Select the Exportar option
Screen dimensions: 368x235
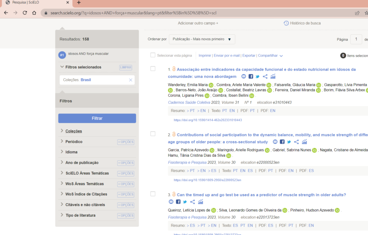coord(248,56)
